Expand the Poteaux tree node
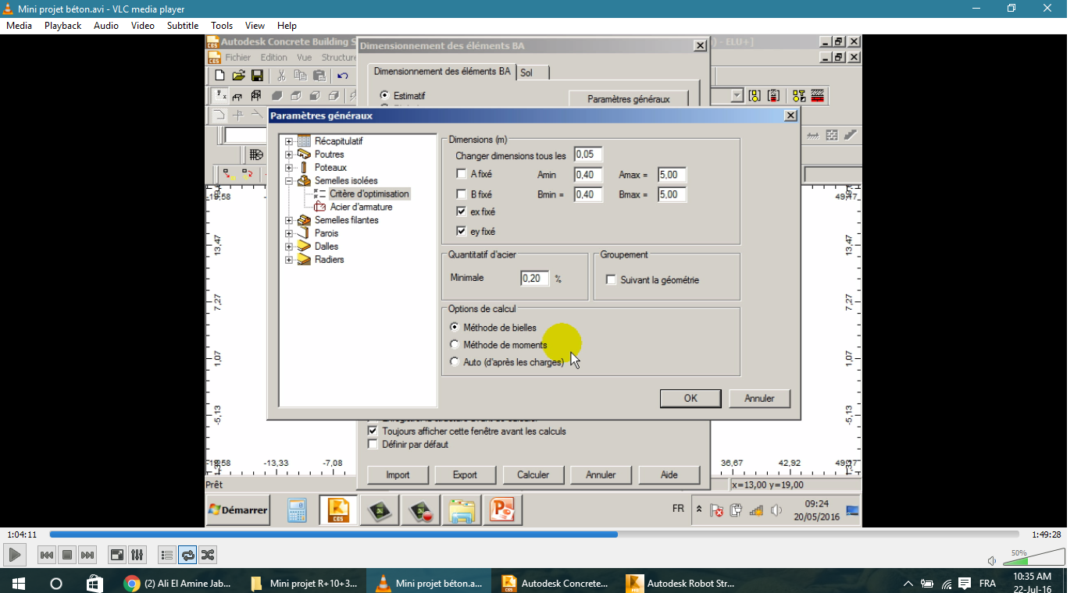Screen dimensions: 1081x593 click(x=289, y=168)
